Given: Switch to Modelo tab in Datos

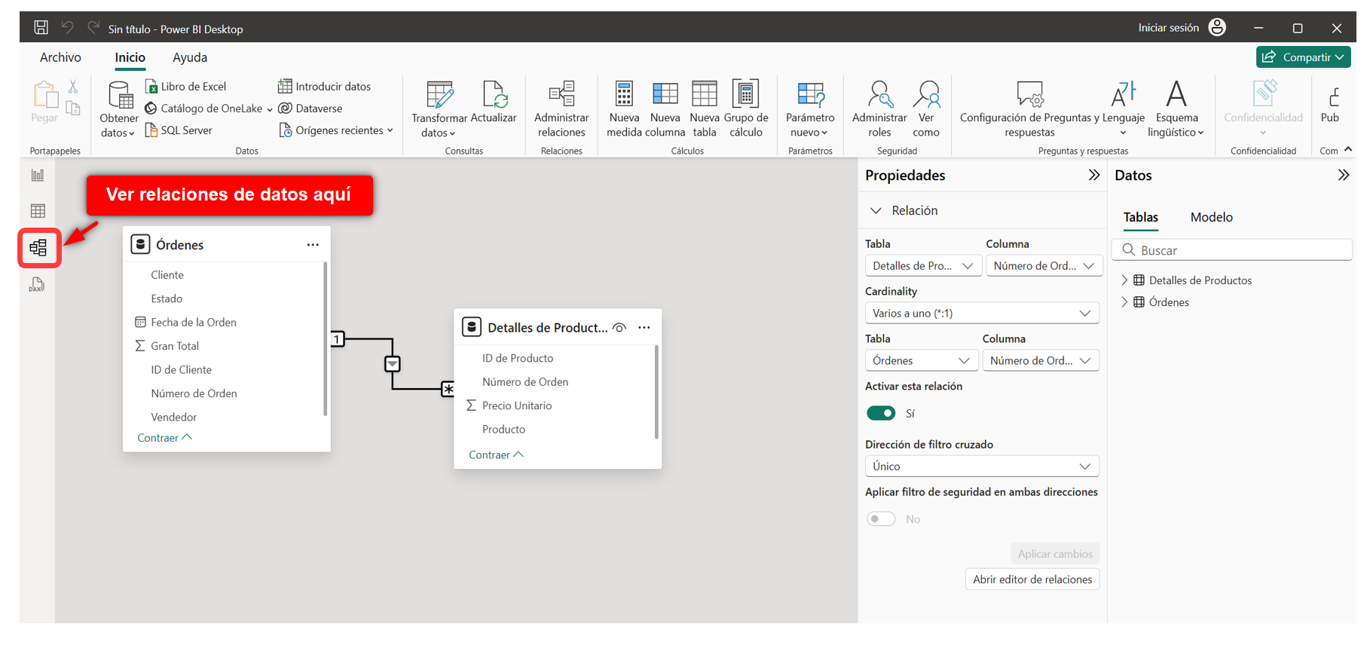Looking at the screenshot, I should pyautogui.click(x=1212, y=217).
